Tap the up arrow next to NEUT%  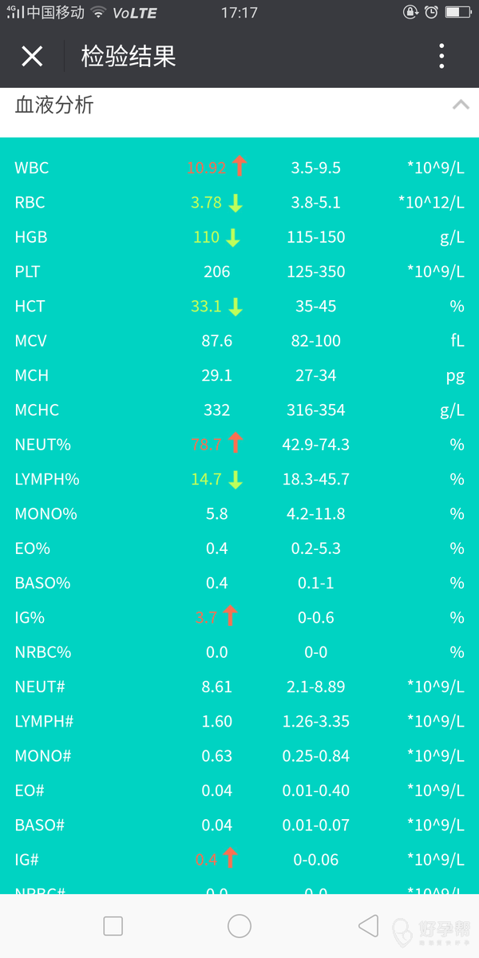pyautogui.click(x=236, y=444)
